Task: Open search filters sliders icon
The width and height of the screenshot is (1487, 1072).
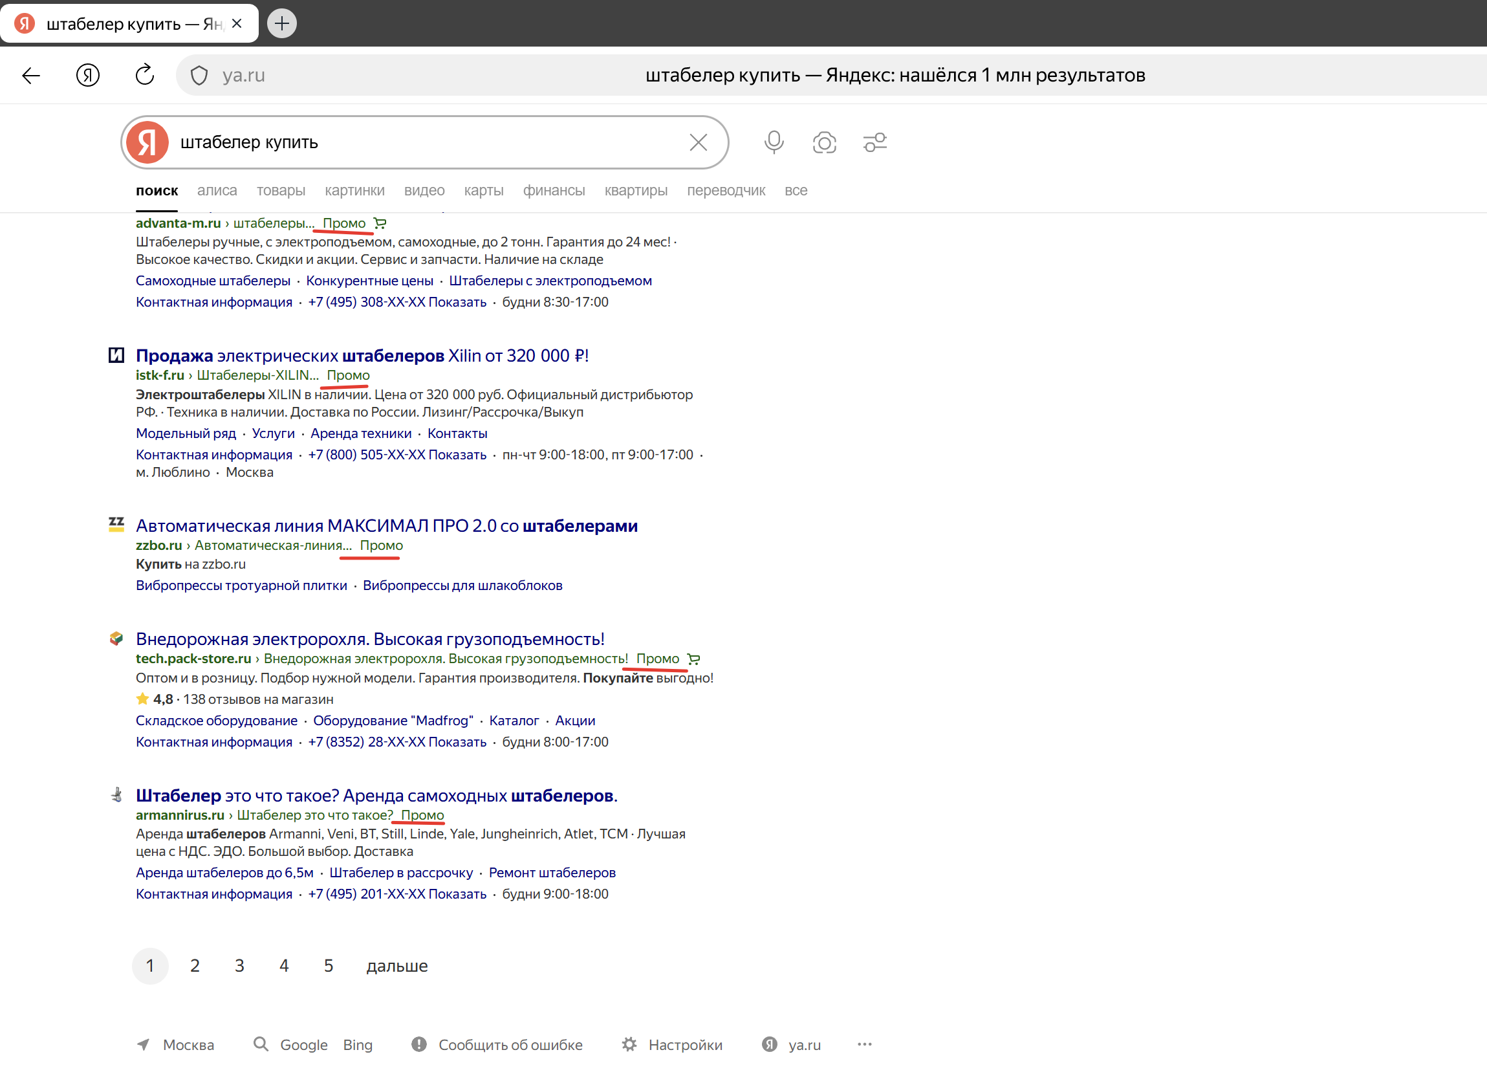Action: pos(874,142)
